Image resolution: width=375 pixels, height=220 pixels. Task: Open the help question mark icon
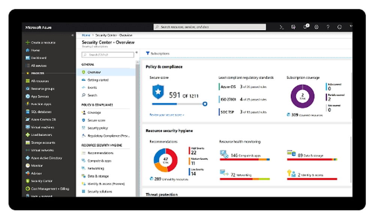[x=328, y=27]
